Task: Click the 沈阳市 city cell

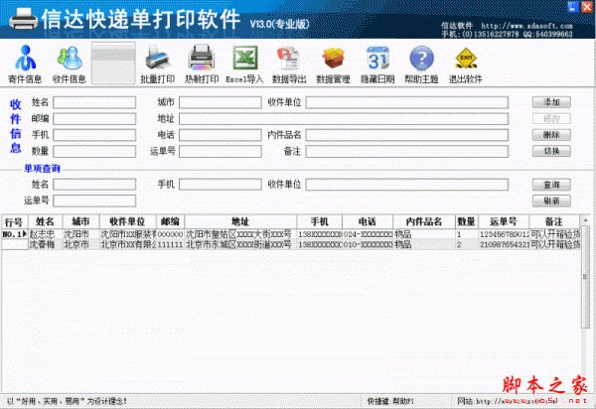Action: [x=80, y=234]
